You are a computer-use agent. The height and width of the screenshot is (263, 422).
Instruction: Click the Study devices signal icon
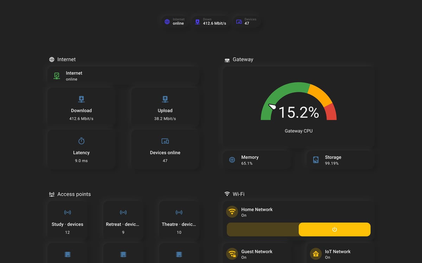[x=68, y=213]
